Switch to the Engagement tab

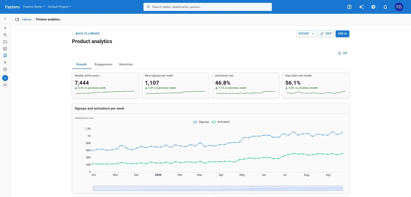(x=103, y=64)
